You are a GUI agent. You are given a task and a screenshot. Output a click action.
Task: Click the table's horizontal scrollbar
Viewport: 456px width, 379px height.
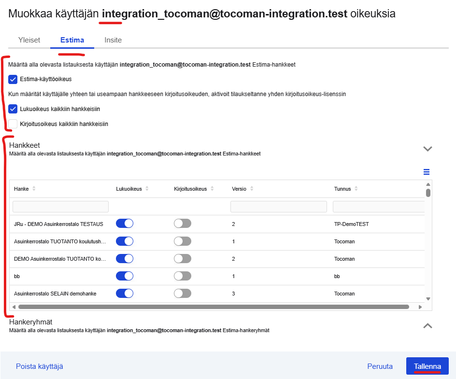coord(214,307)
